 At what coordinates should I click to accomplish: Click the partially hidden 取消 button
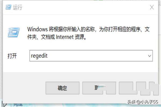click(99, 88)
